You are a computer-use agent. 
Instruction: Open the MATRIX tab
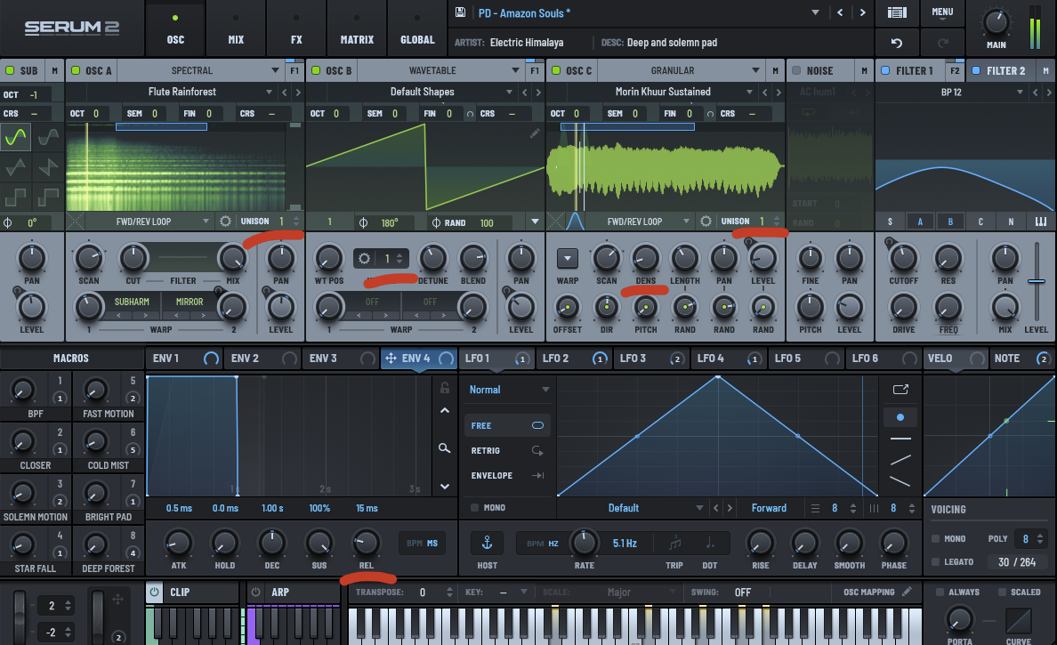pyautogui.click(x=357, y=28)
